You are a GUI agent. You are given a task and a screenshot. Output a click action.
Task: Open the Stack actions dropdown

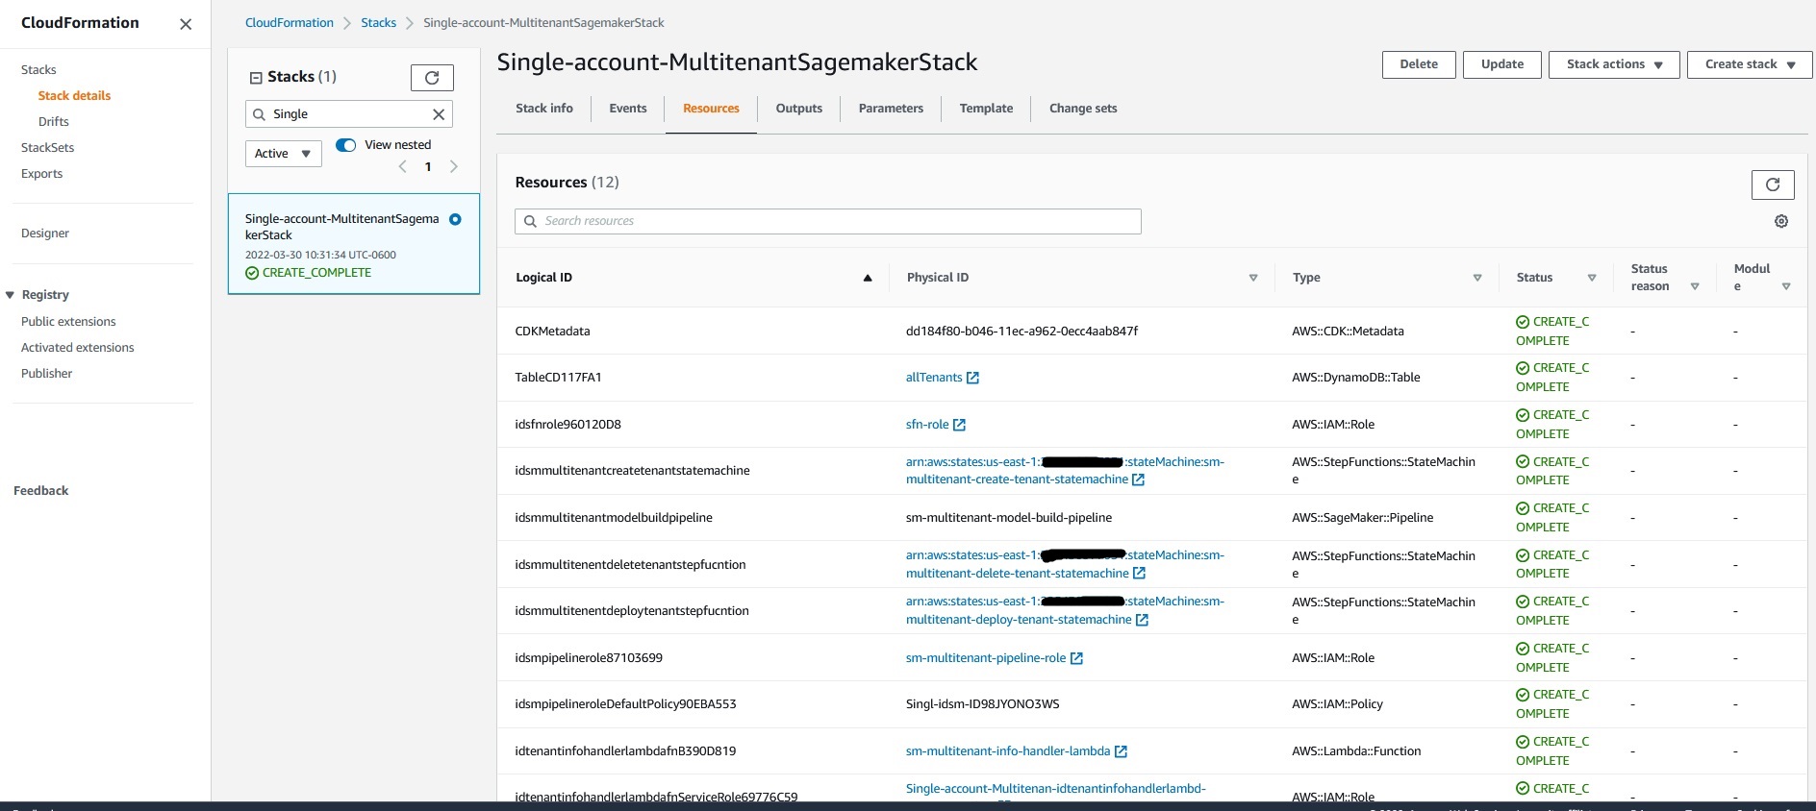[x=1614, y=64]
